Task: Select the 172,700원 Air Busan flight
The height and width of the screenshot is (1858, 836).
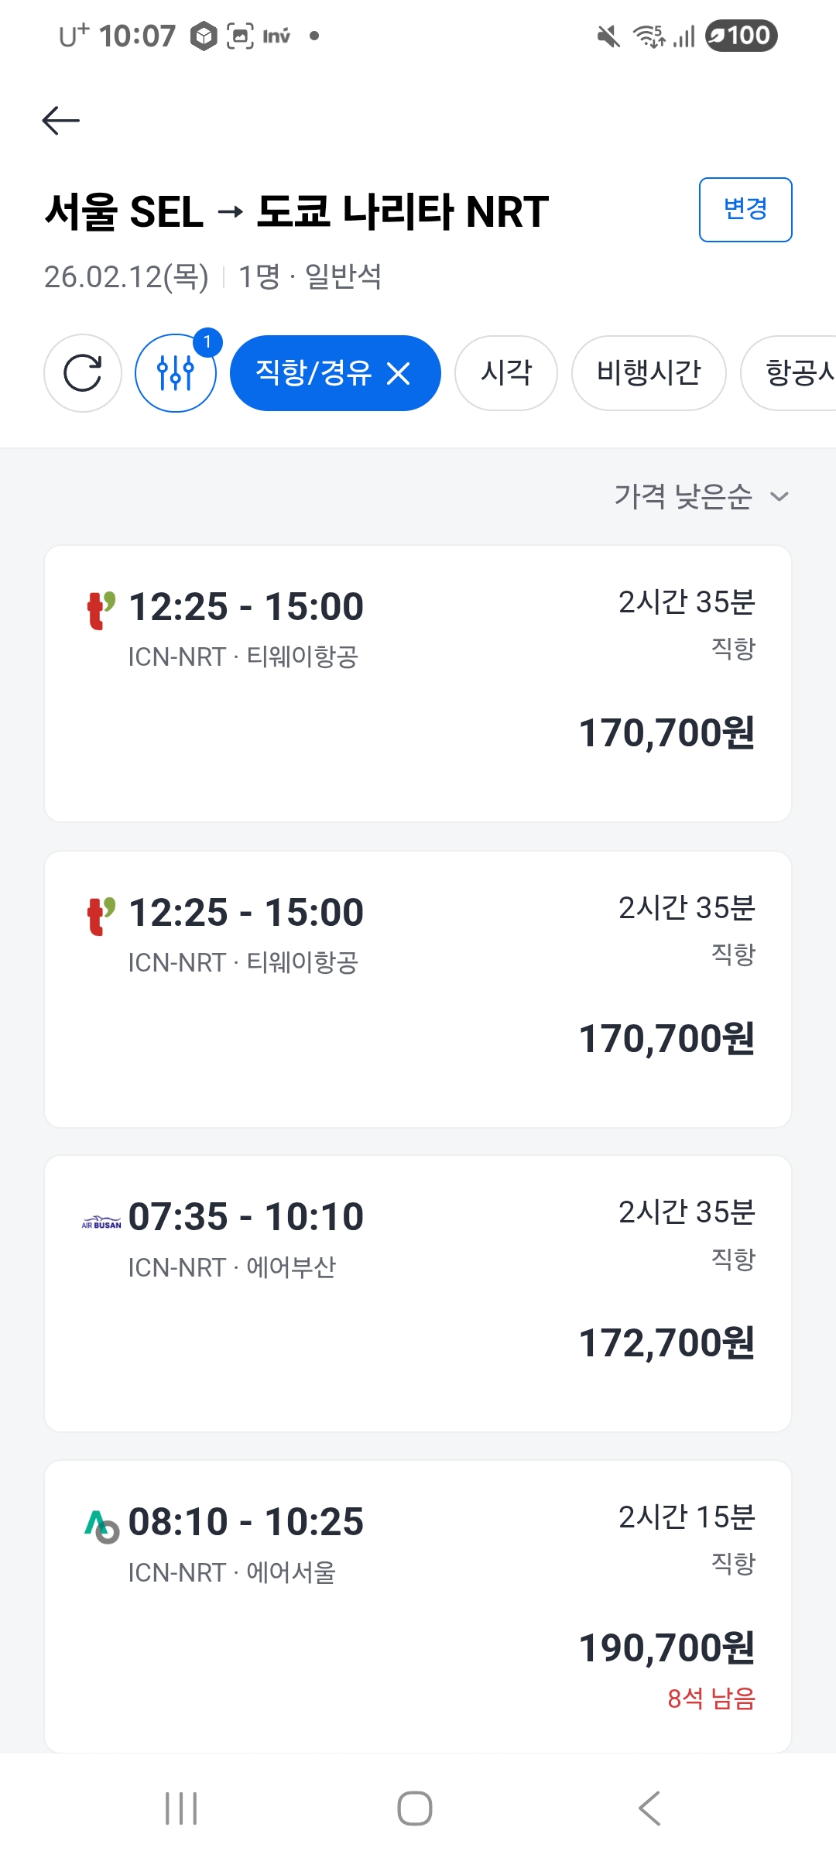Action: (x=418, y=1293)
